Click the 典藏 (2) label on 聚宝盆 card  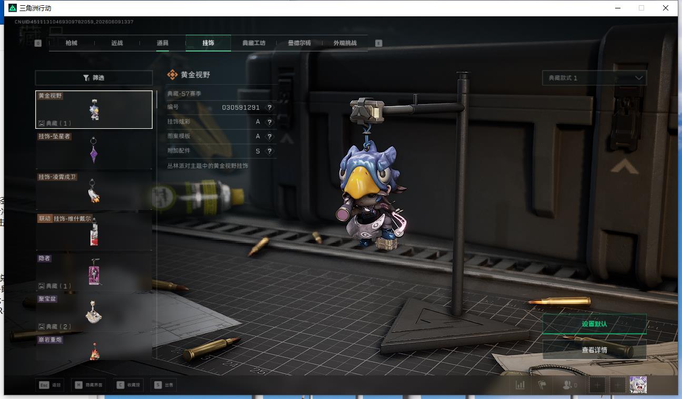click(x=55, y=326)
